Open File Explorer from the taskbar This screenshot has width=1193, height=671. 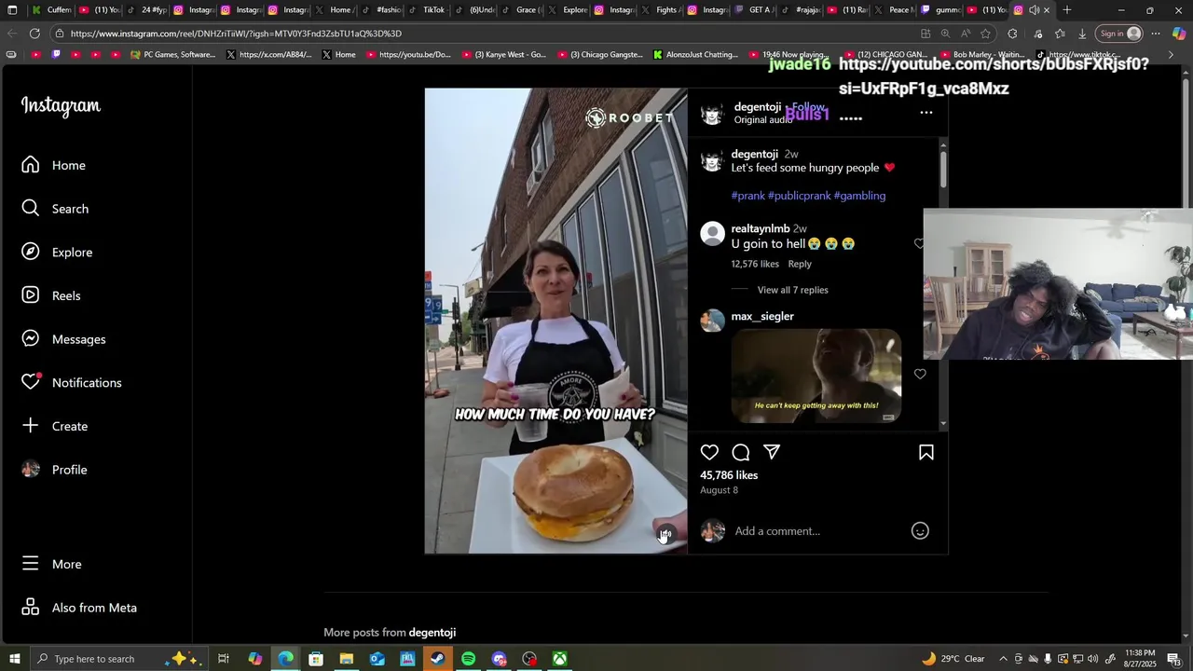[x=346, y=659]
